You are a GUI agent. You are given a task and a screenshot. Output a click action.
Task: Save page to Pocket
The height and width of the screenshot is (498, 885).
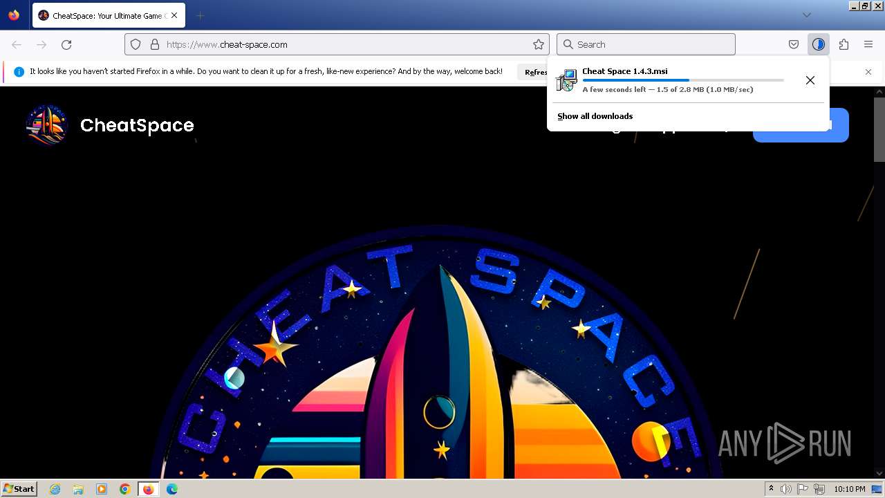794,44
